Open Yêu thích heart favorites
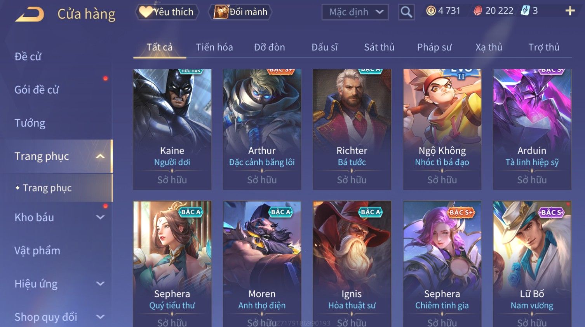This screenshot has width=585, height=327. click(x=167, y=12)
